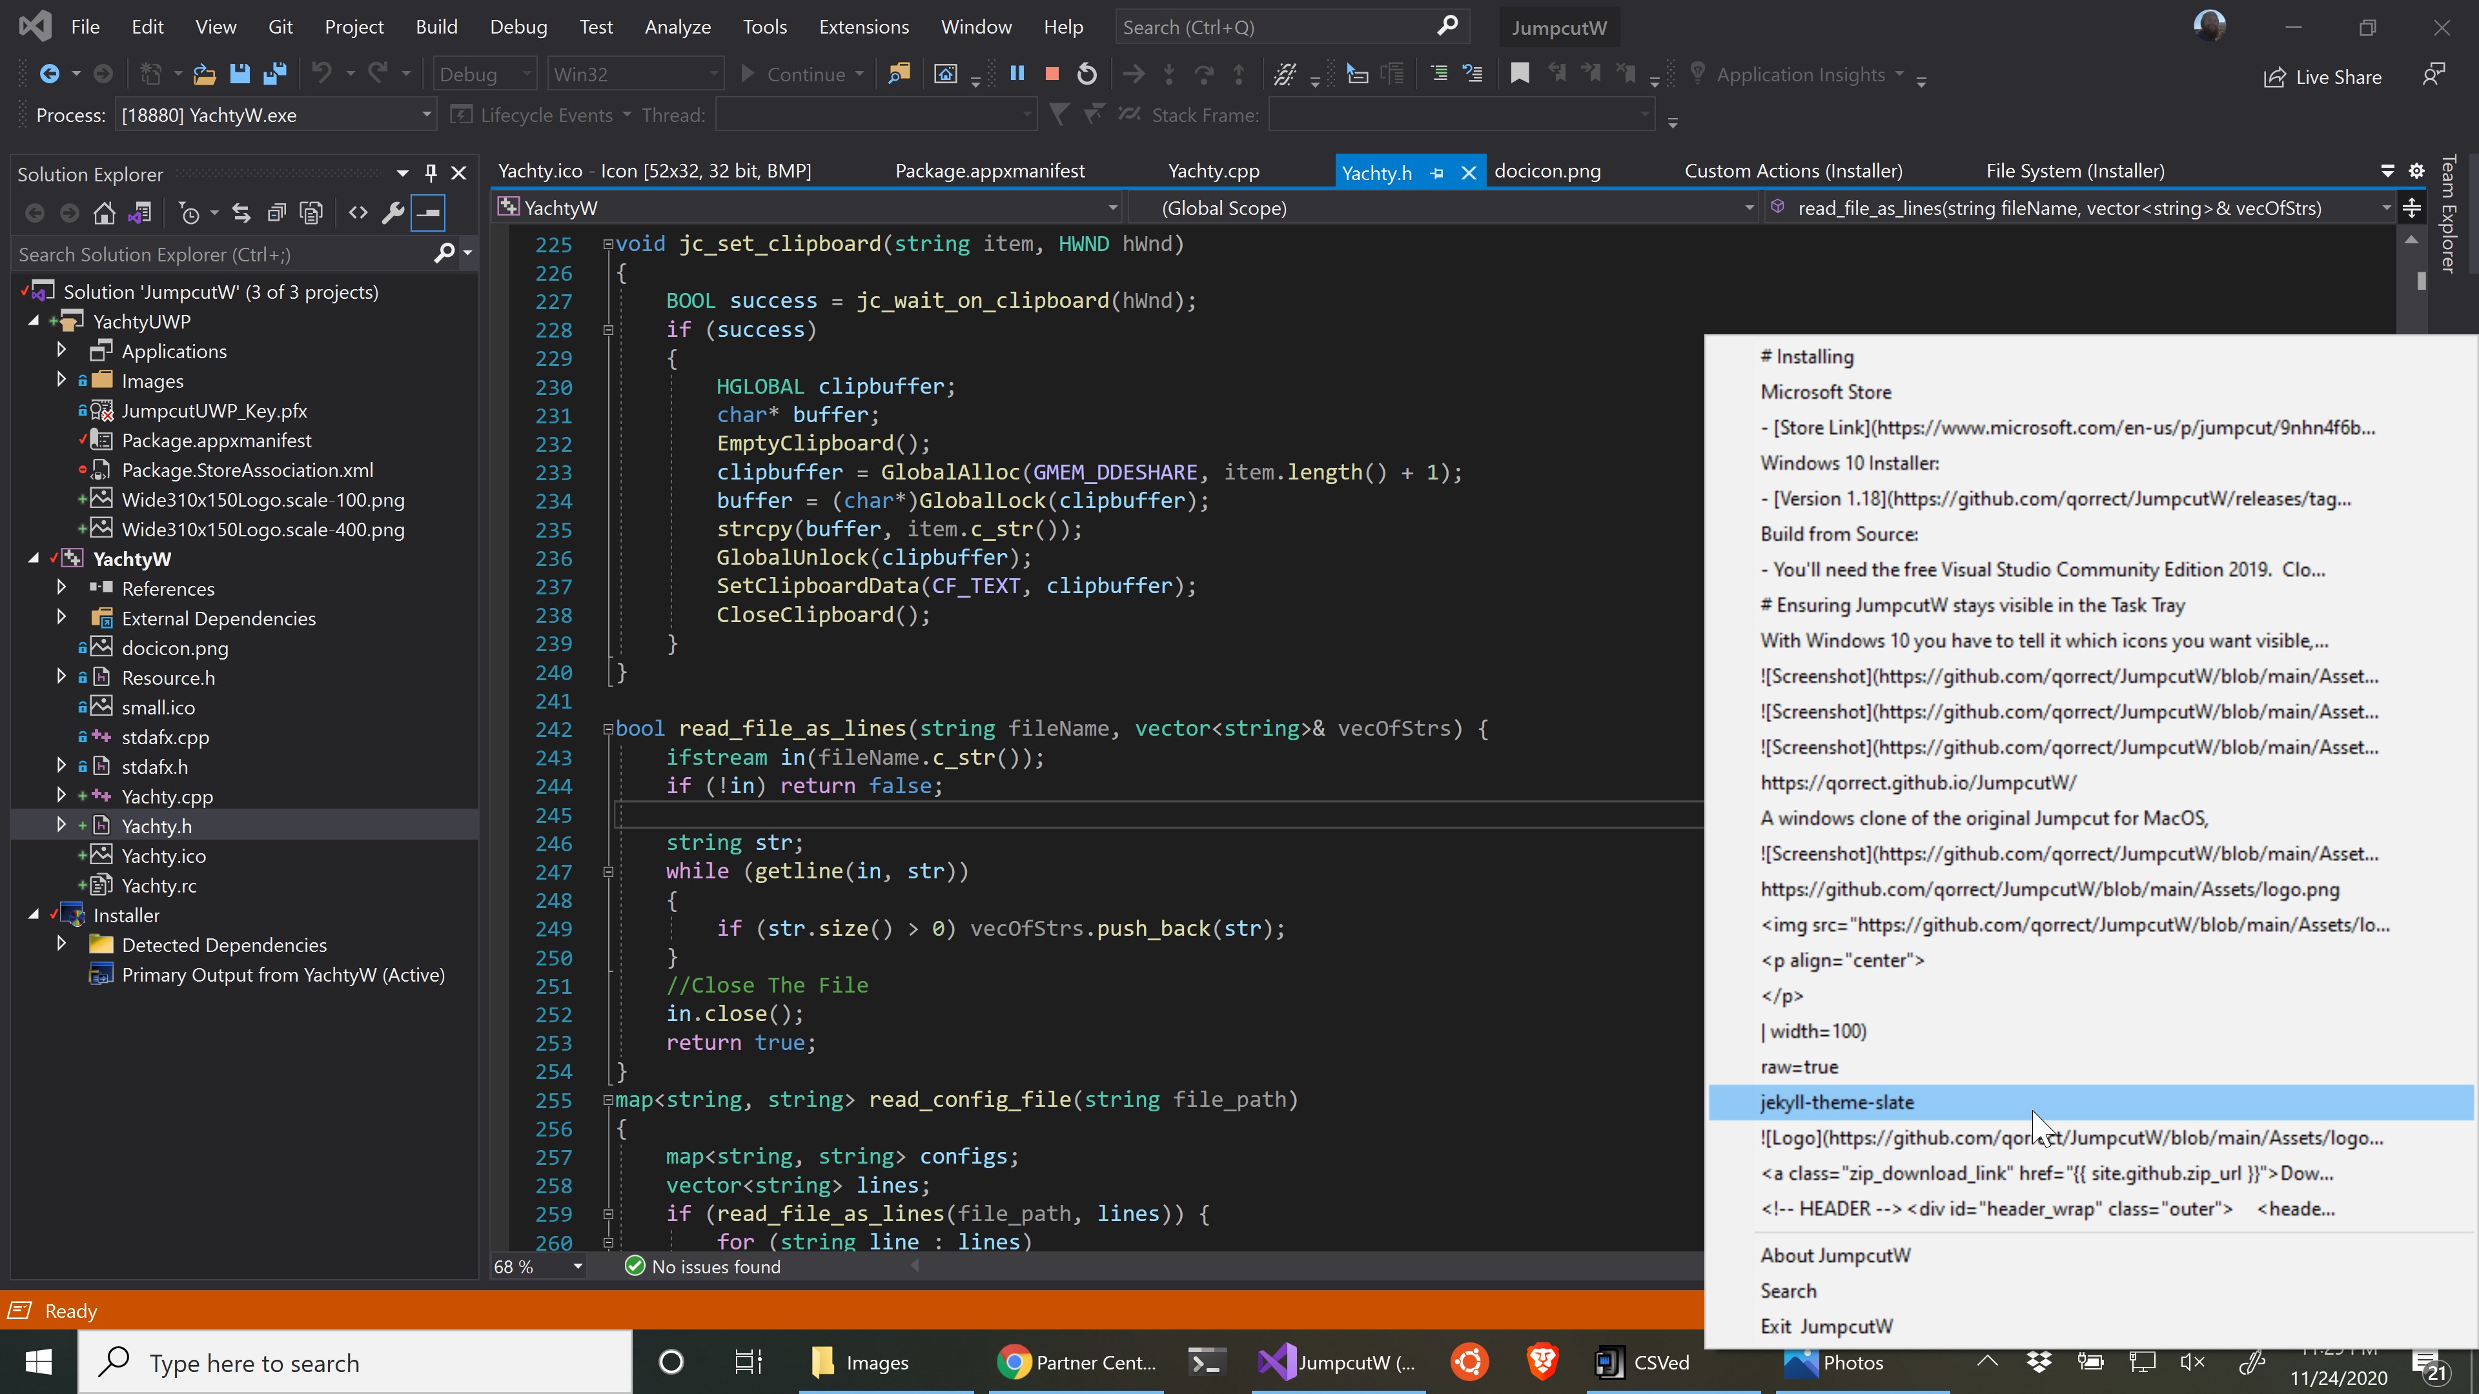The width and height of the screenshot is (2479, 1394).
Task: Toggle pin on Yachty.h tab
Action: (1437, 173)
